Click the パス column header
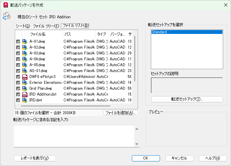The width and height of the screenshot is (231, 166). (x=79, y=34)
